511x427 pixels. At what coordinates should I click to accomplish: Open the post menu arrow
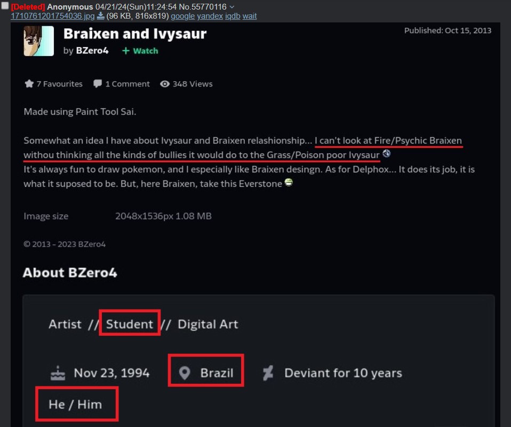coord(231,7)
